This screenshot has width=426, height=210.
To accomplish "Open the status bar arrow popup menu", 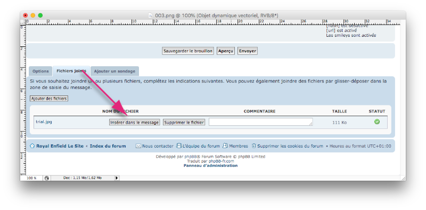I will [117, 178].
